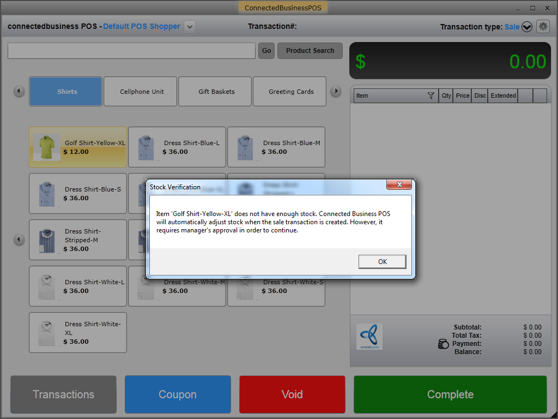Select the Greeting Cards category tab
Viewport: 558px width, 419px height.
(x=290, y=91)
